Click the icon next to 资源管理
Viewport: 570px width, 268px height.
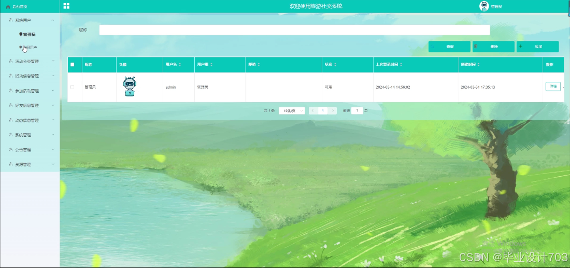point(11,164)
